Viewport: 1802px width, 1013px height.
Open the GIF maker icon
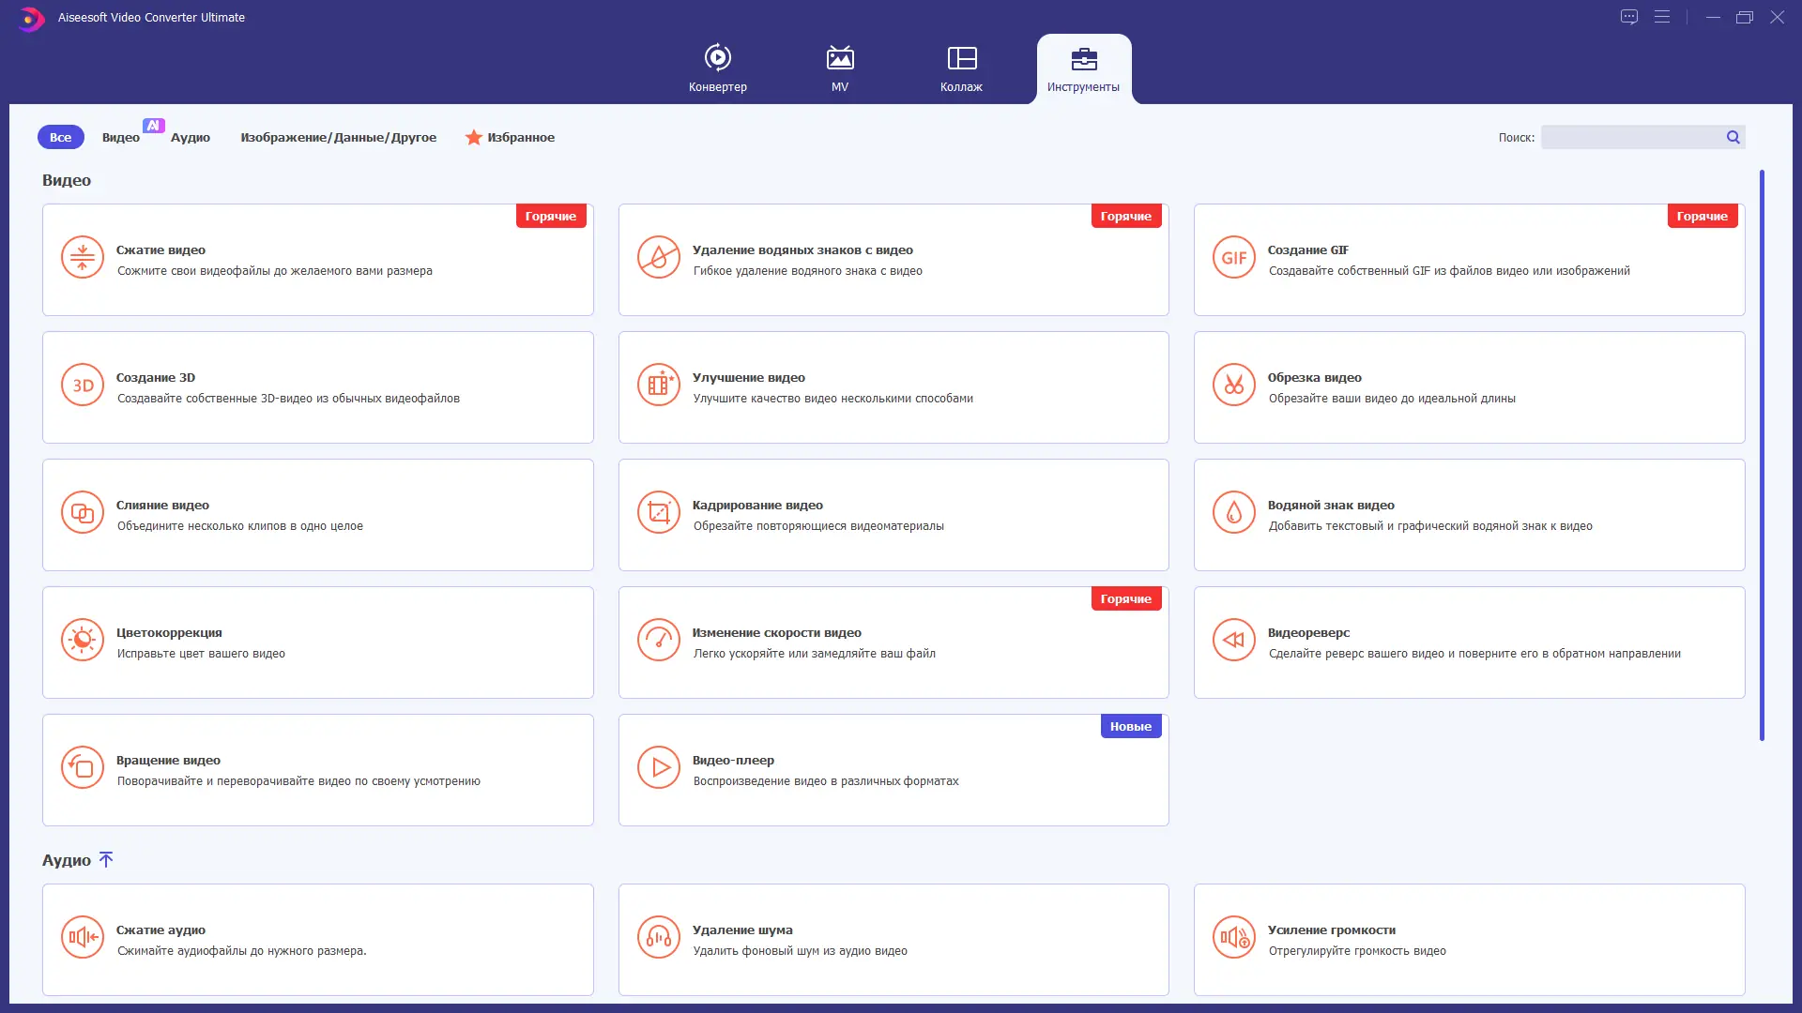click(1233, 257)
